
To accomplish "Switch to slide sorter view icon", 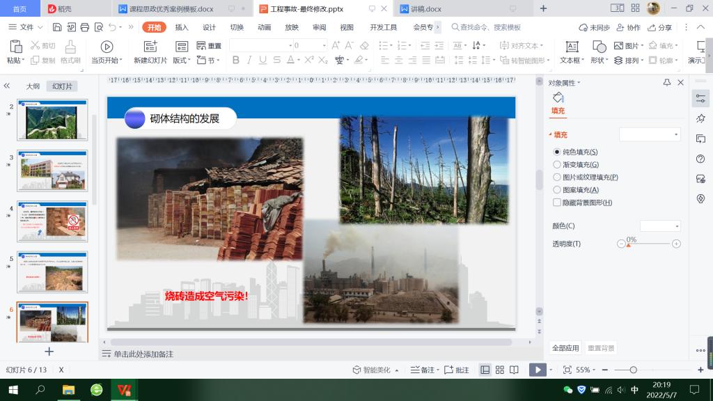I will point(499,370).
